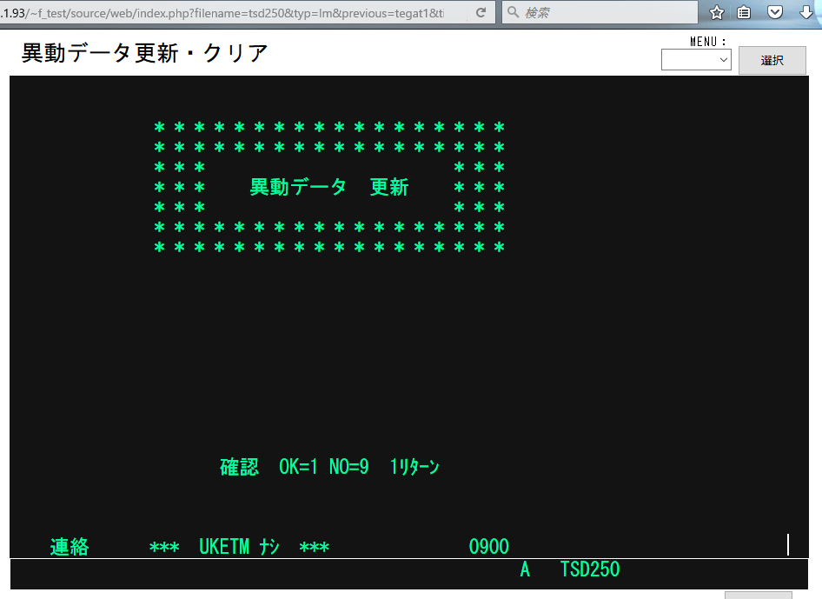Reload the page with the refresh icon
Viewport: 822px width, 599px height.
(481, 13)
